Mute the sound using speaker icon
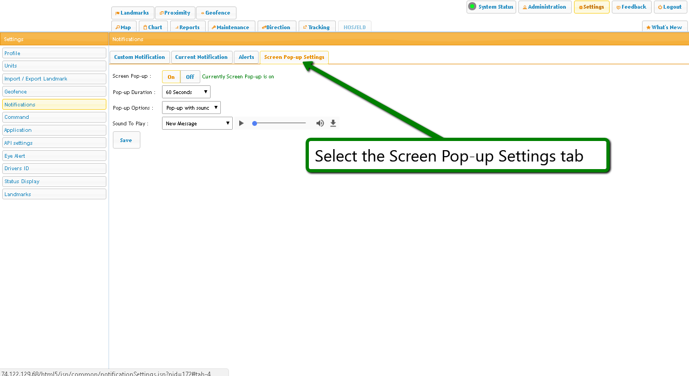 point(320,123)
